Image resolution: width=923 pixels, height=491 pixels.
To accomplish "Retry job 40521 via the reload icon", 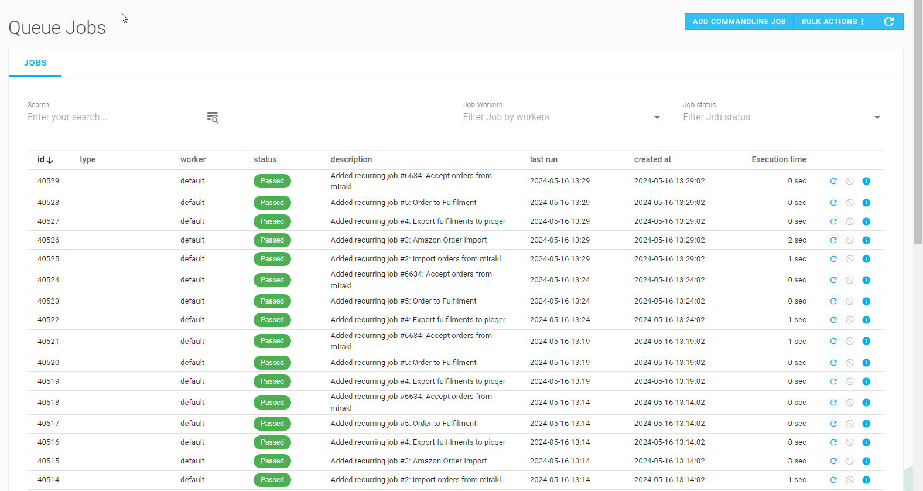I will point(833,341).
